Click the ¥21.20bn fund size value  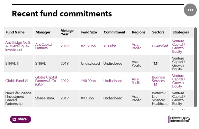[x=88, y=46]
